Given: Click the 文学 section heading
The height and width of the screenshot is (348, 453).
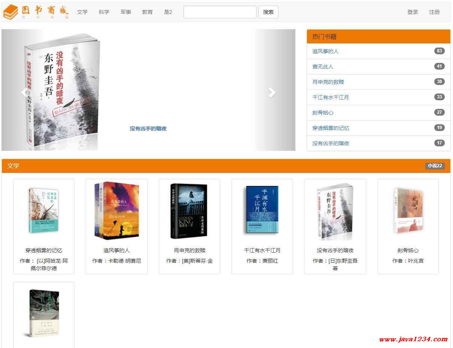Looking at the screenshot, I should click(x=13, y=166).
